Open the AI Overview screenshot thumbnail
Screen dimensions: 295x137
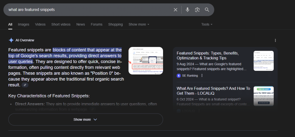(145, 61)
